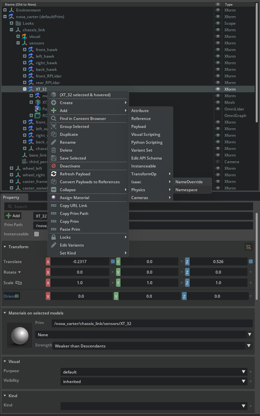Select Namespace from Isaac submenu
The image size is (260, 416).
186,190
